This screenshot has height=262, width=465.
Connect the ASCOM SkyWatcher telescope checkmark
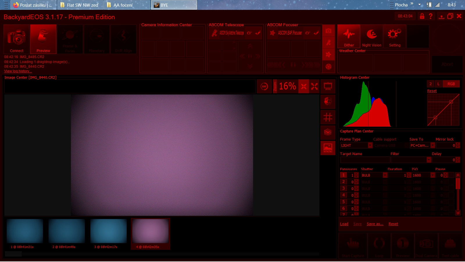tap(258, 33)
